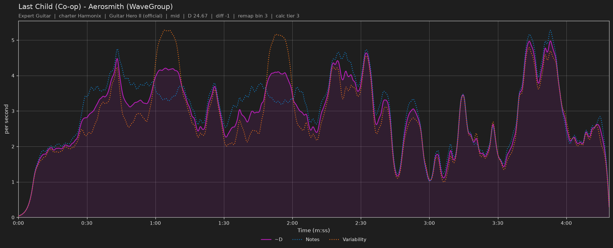Click the "0:00" time tick label

(x=18, y=223)
